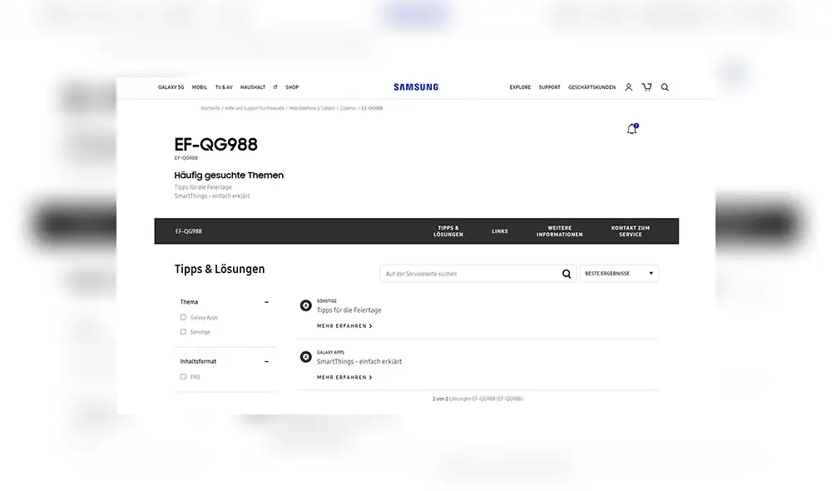Open MEHR ERFAHREN for Tipps für die Feiertage

344,325
